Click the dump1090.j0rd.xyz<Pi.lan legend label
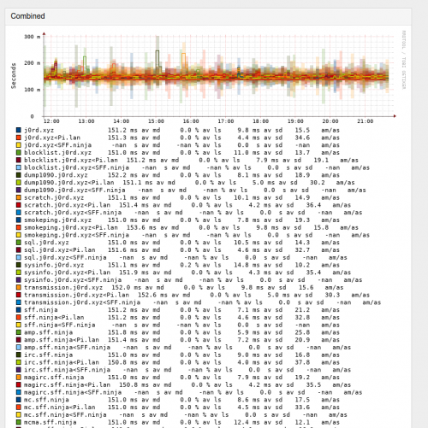Image resolution: width=428 pixels, height=428 pixels. click(69, 183)
